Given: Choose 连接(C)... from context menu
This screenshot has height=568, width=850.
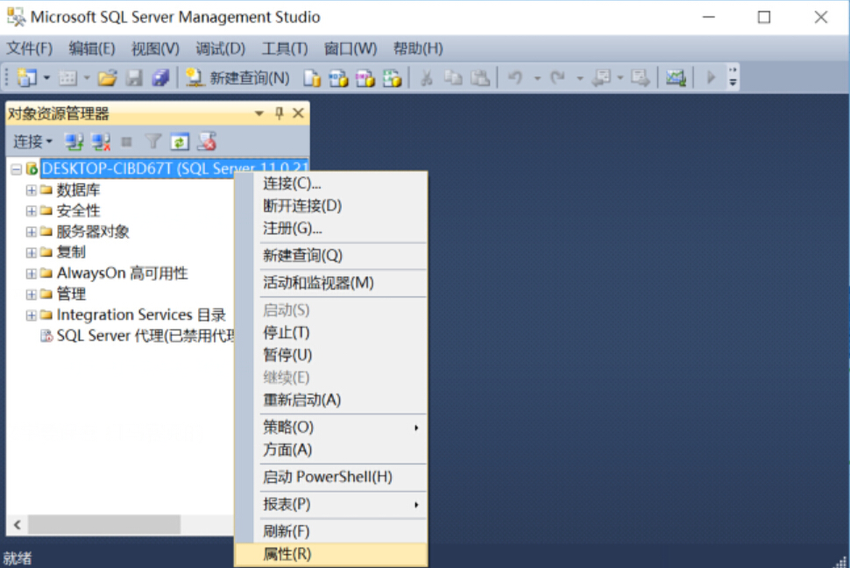Looking at the screenshot, I should coord(331,183).
